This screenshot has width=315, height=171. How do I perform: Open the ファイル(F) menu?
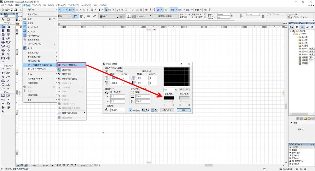(9, 5)
